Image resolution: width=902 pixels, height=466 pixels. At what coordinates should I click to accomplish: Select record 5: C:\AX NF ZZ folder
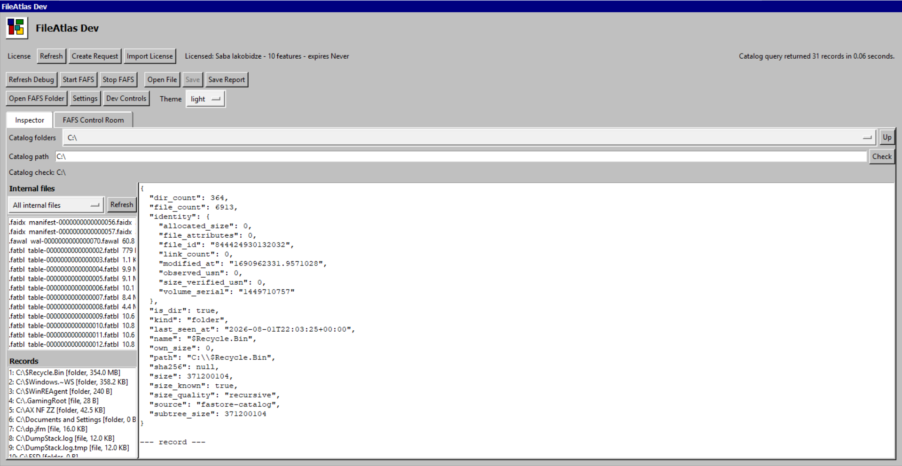point(72,410)
